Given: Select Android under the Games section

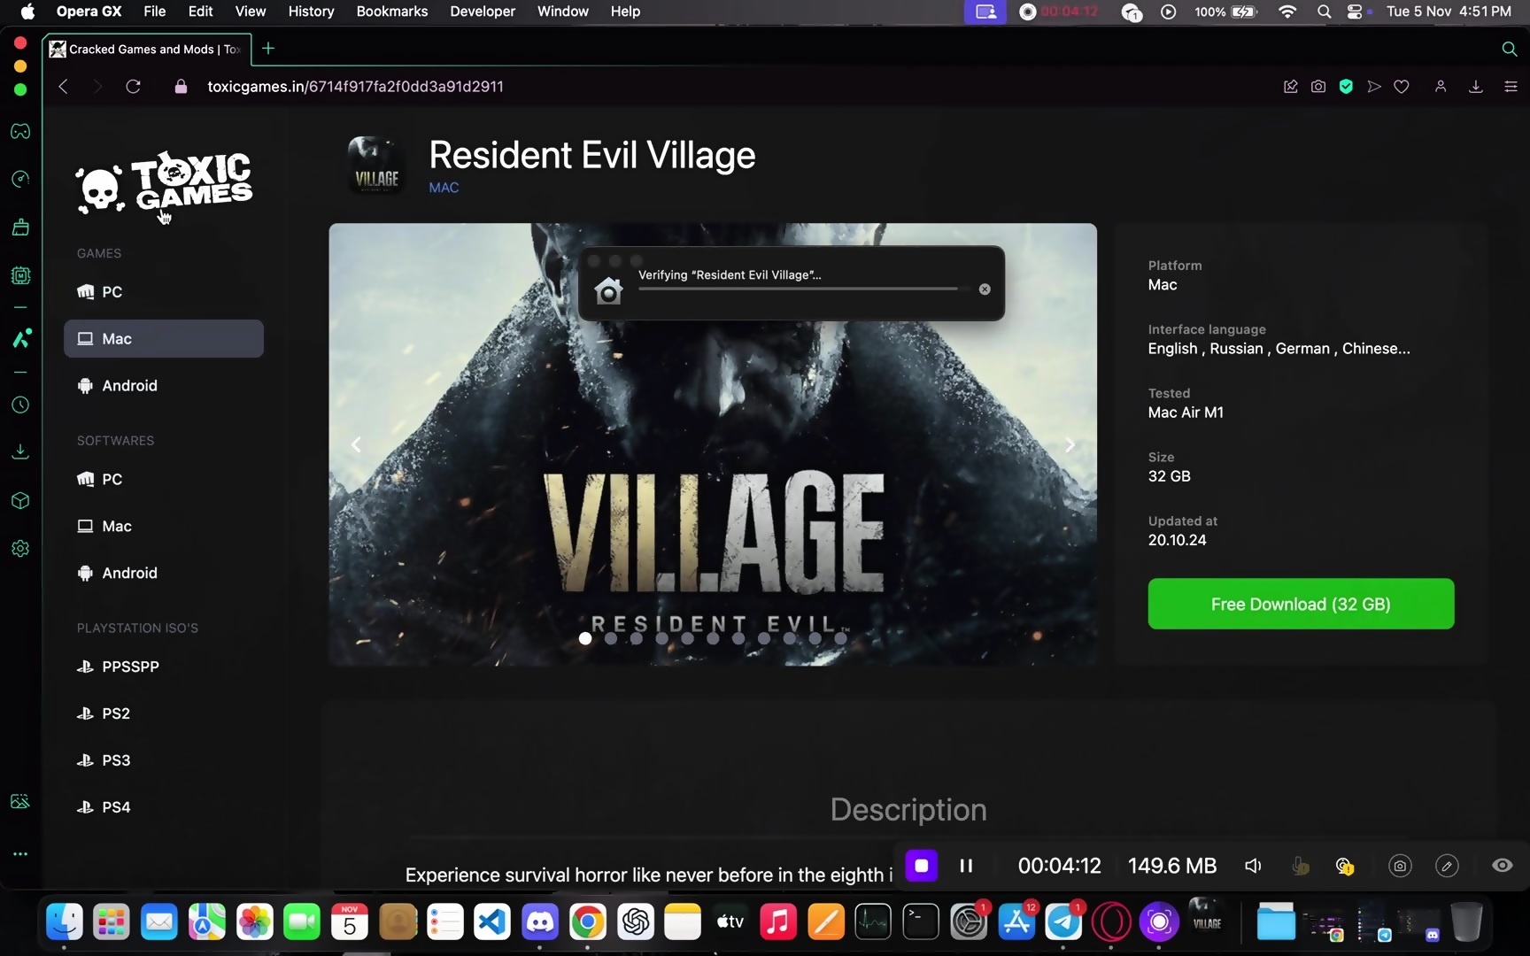Looking at the screenshot, I should pyautogui.click(x=129, y=386).
